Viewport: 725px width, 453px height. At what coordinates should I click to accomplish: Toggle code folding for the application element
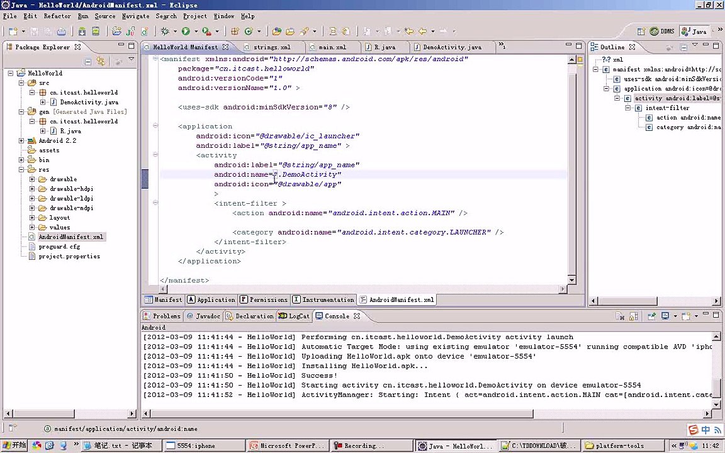pos(155,126)
